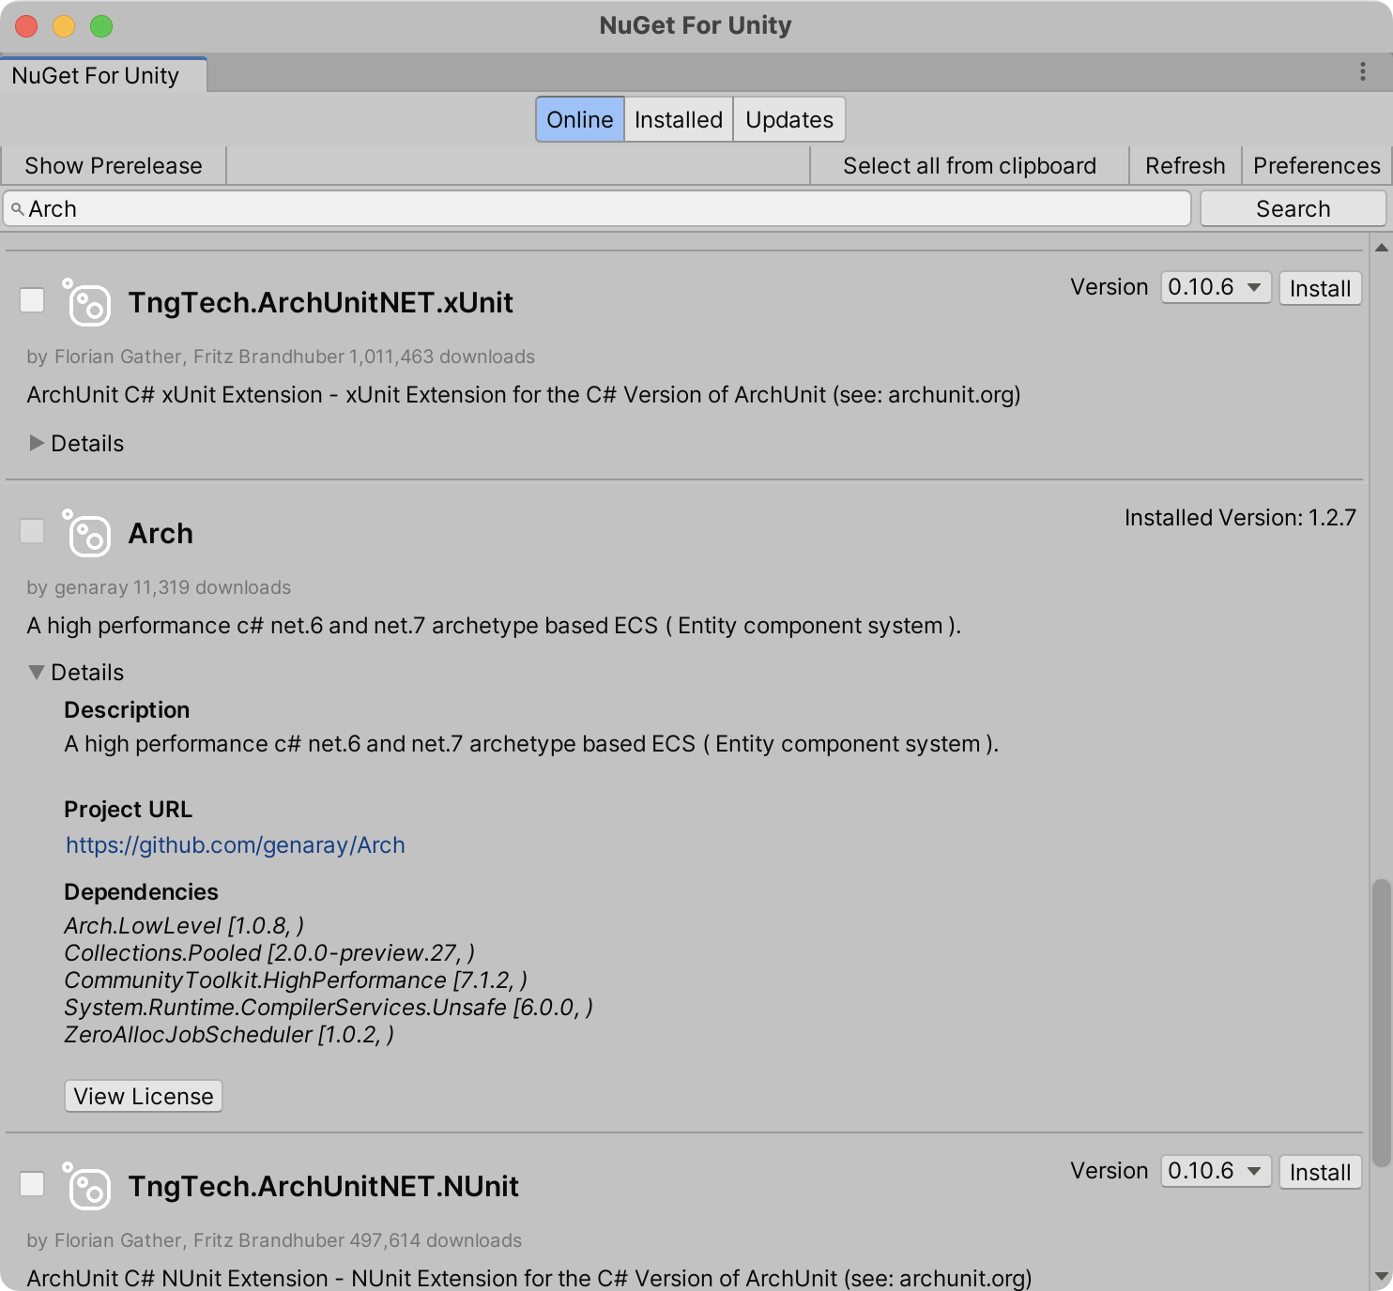Viewport: 1393px width, 1291px height.
Task: Click the vertical scrollbar thumb
Action: coord(1381,1023)
